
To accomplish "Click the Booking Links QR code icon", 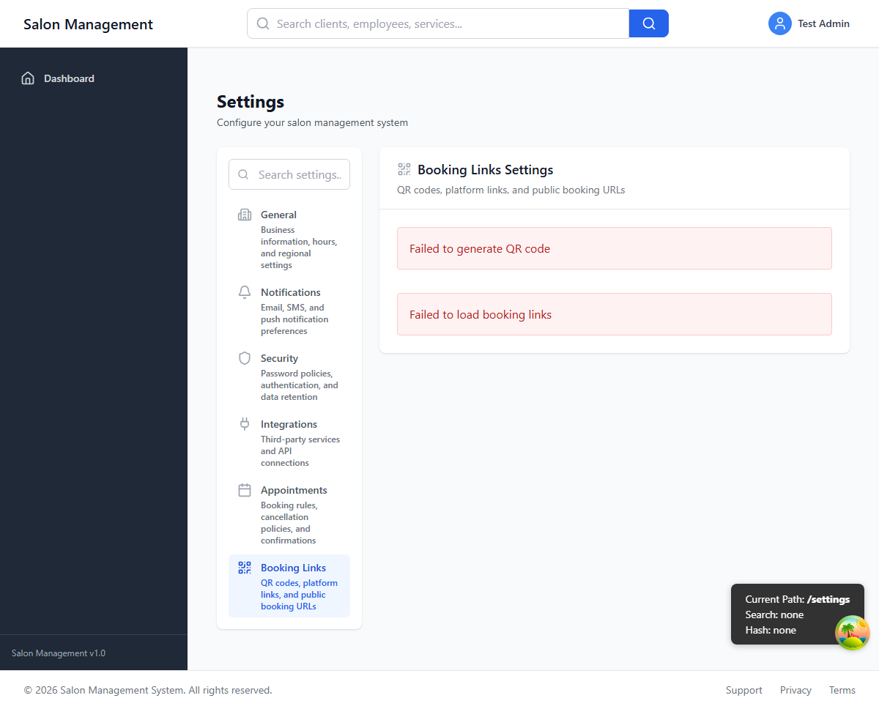I will click(x=245, y=568).
